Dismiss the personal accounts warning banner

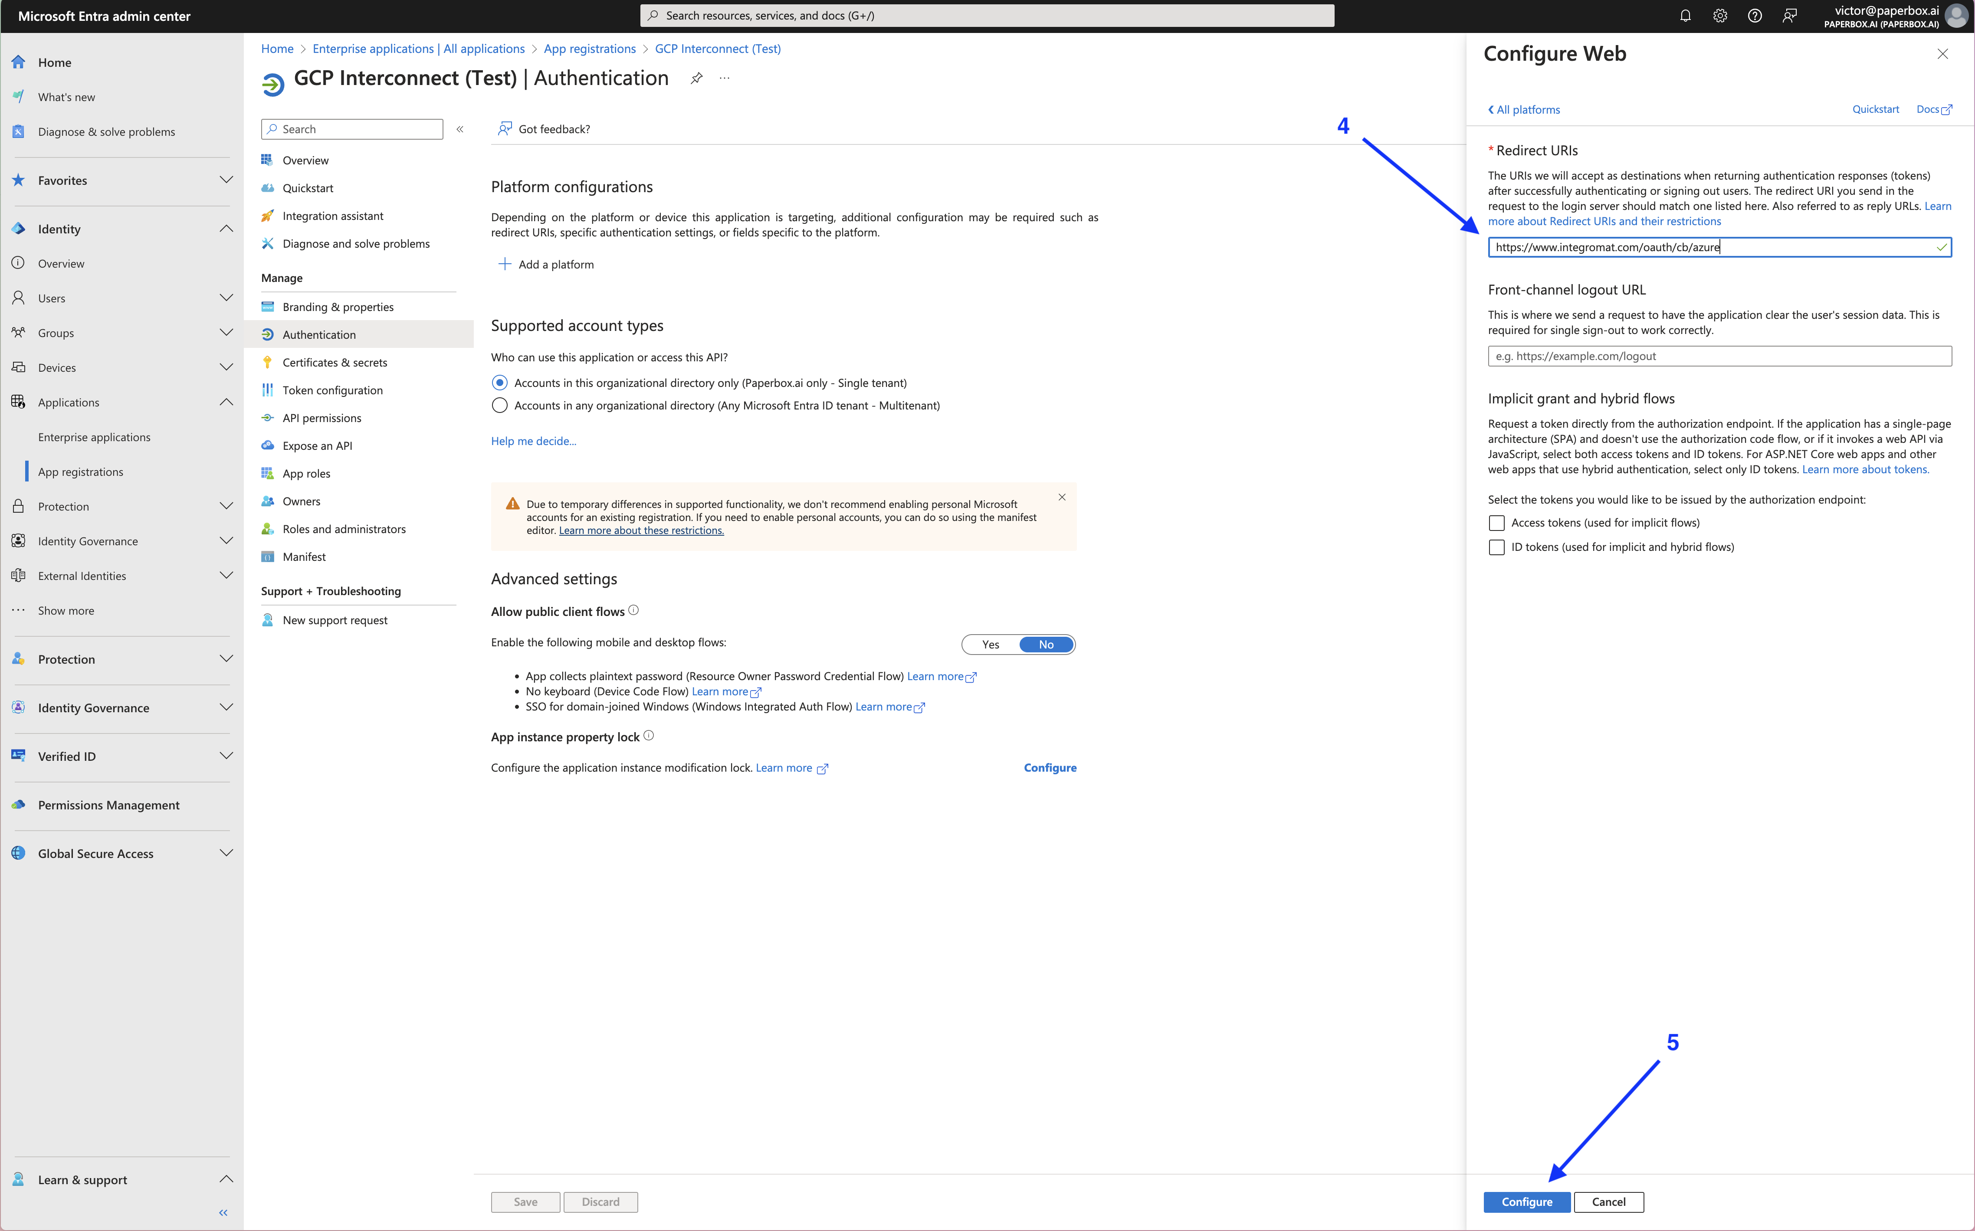click(x=1061, y=497)
